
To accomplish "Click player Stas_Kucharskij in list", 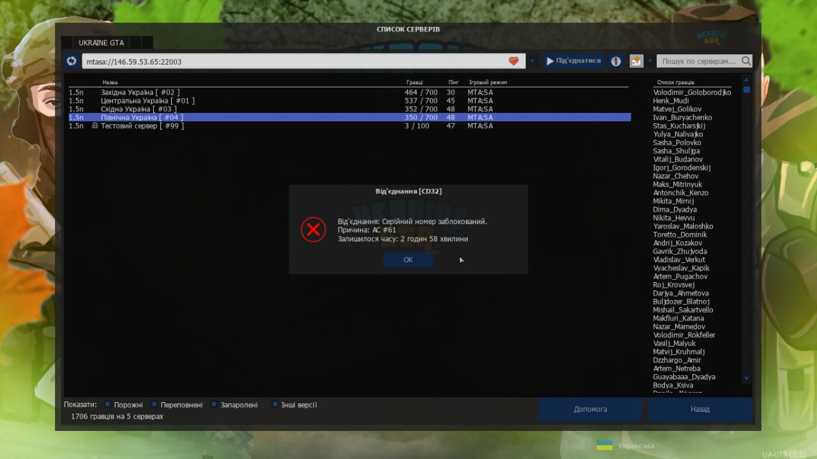I will point(679,126).
